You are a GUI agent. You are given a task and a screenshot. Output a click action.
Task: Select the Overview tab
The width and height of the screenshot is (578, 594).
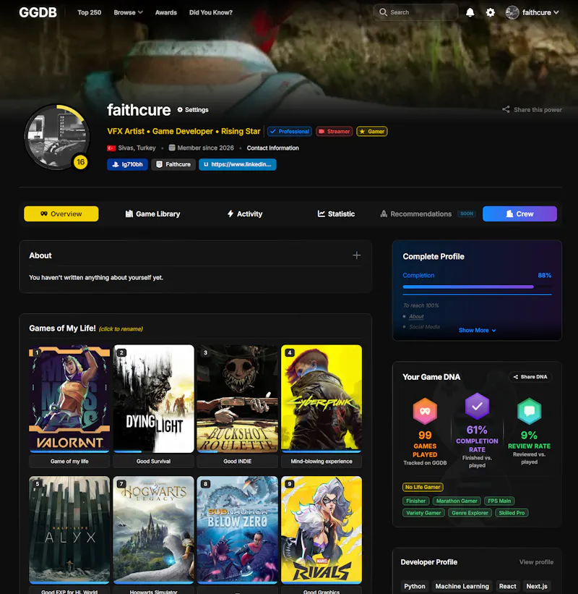click(x=61, y=213)
